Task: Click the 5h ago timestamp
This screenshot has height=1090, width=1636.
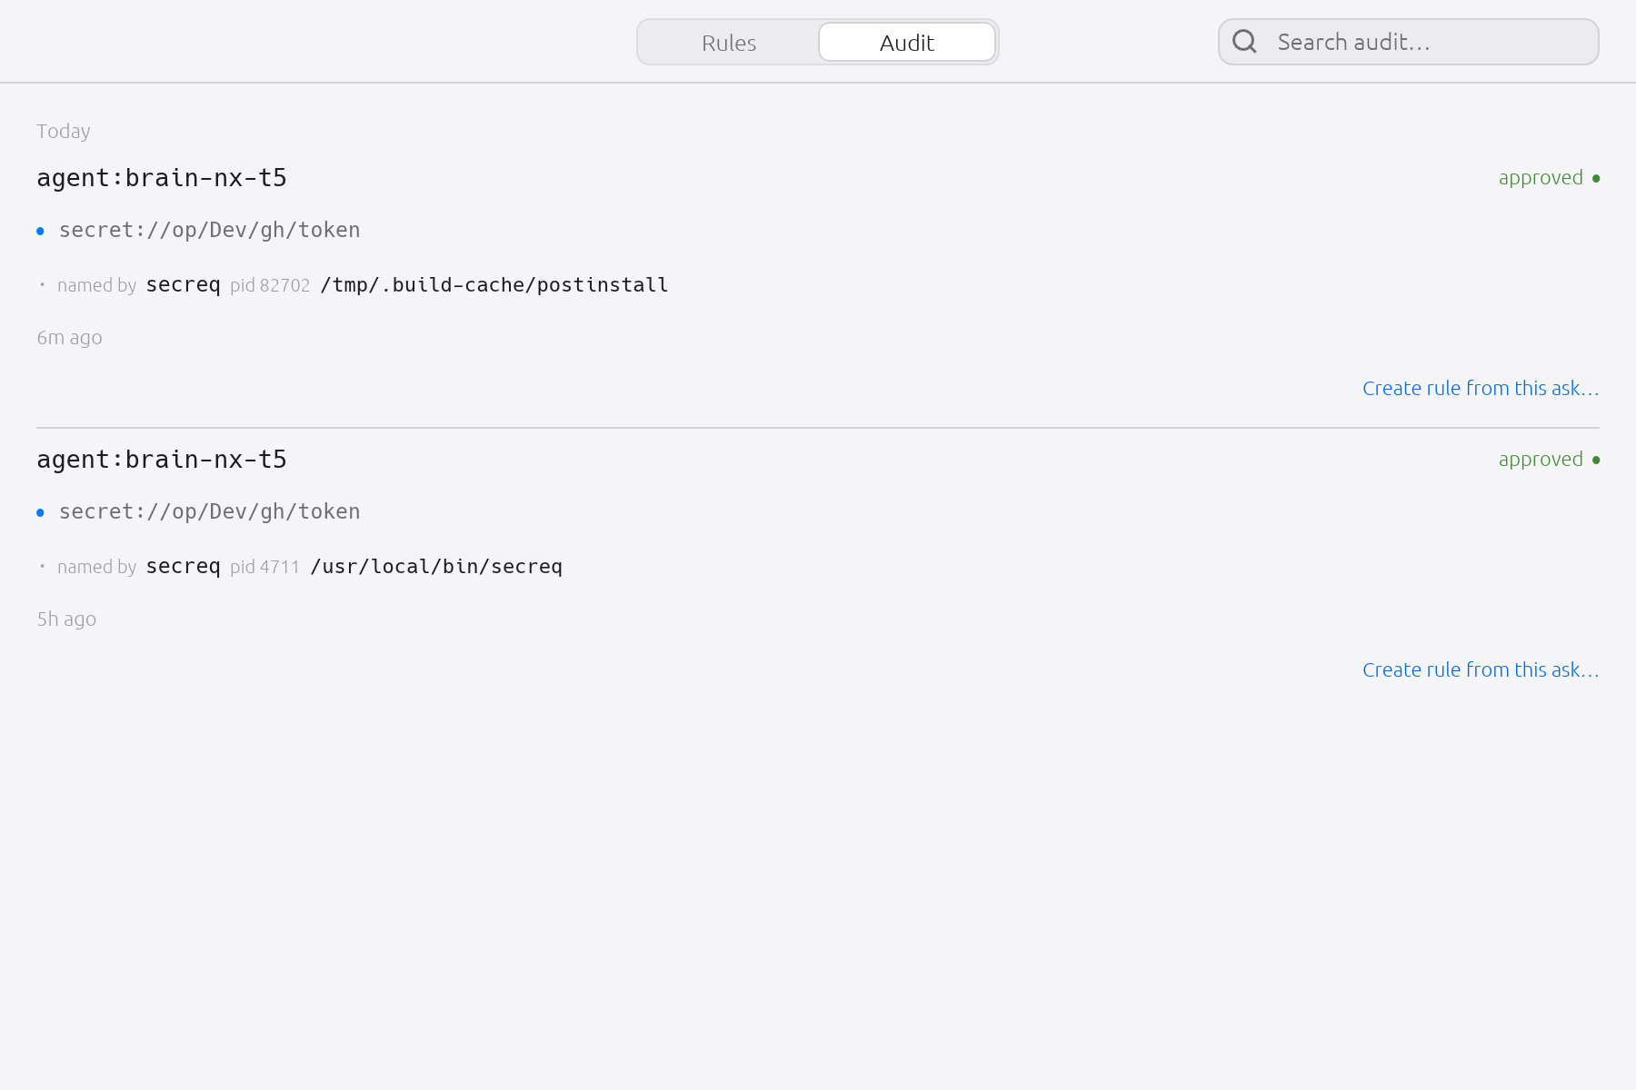Action: [66, 619]
